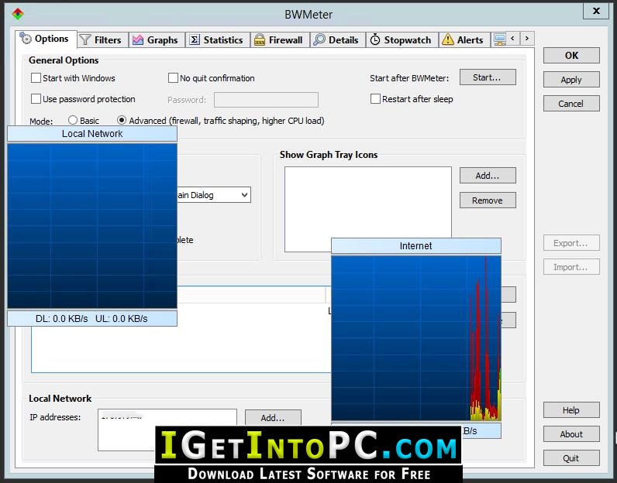
Task: Click the Internet traffic graph area
Action: [416, 338]
